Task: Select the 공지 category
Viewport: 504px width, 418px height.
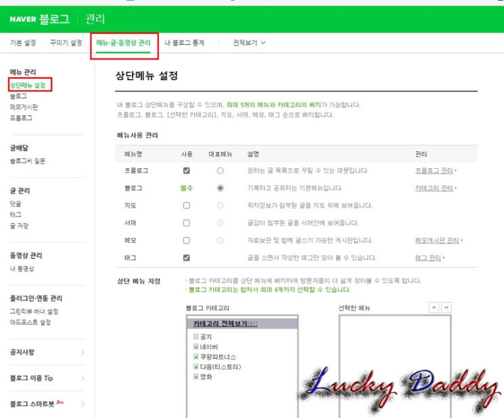Action: [206, 337]
